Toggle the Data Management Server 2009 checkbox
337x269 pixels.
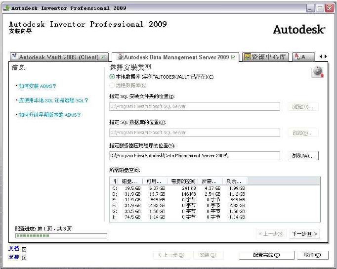pyautogui.click(x=233, y=57)
